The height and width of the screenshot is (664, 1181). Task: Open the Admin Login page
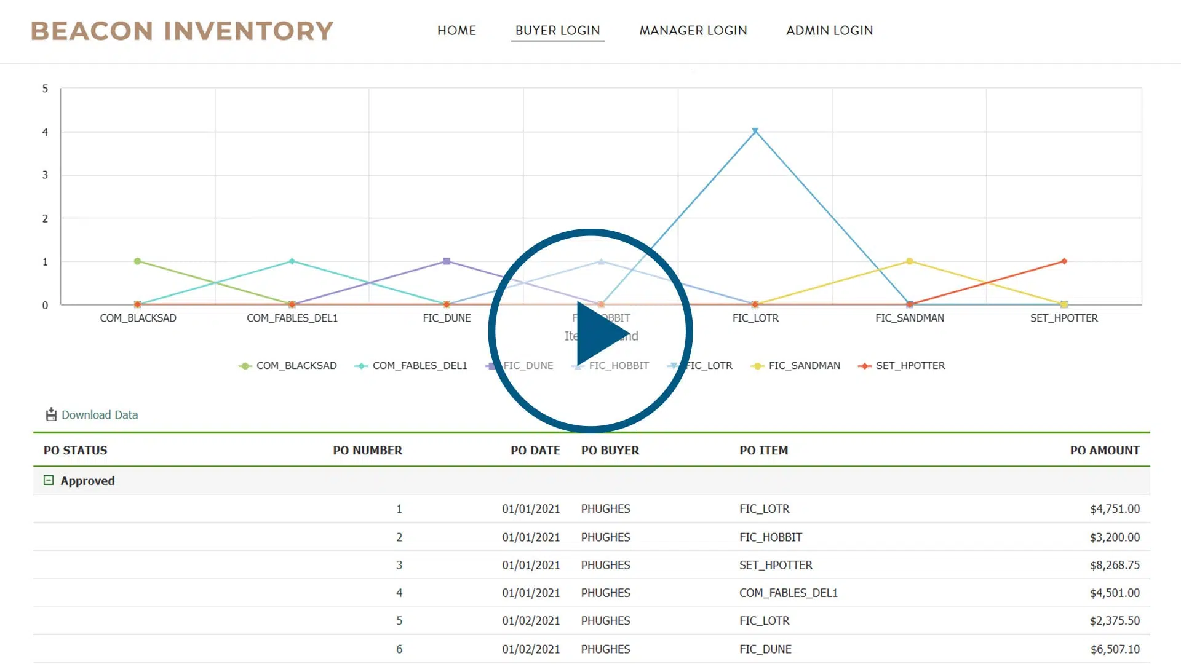point(829,30)
